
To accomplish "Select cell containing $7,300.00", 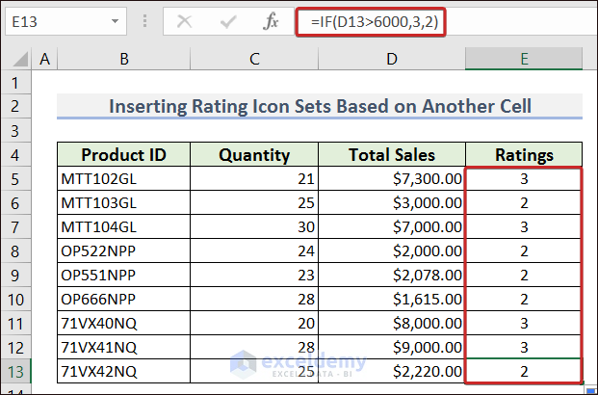I will coord(392,178).
